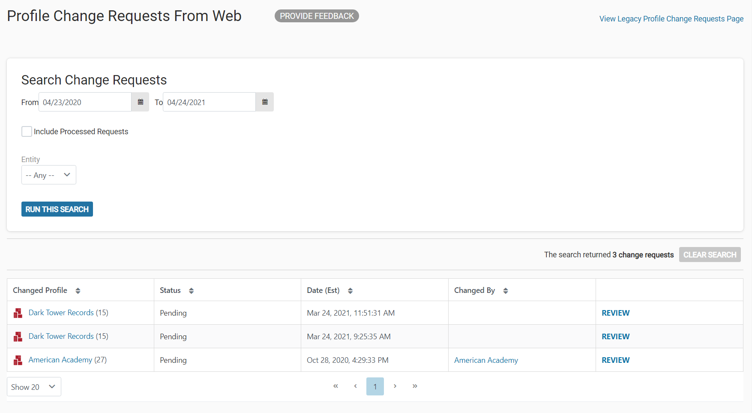This screenshot has height=413, width=752.
Task: Open the Show 20 page size dropdown
Action: [x=34, y=387]
